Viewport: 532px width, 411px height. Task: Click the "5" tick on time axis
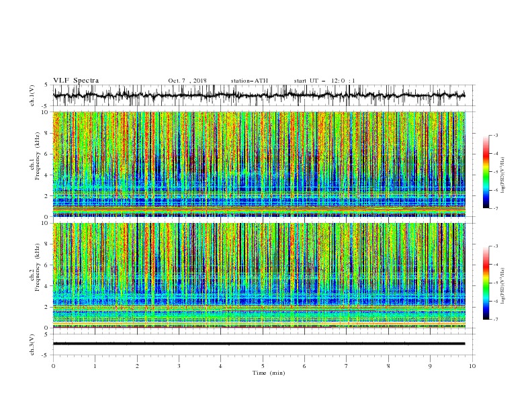click(263, 366)
